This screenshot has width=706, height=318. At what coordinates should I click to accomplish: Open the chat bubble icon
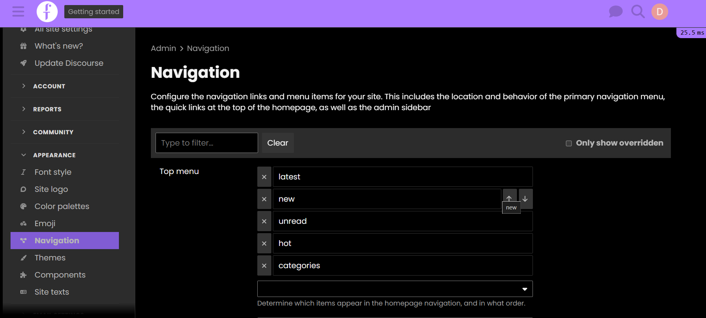click(x=615, y=12)
